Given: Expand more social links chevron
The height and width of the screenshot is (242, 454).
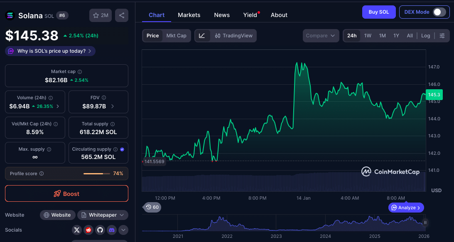Looking at the screenshot, I should pyautogui.click(x=123, y=230).
